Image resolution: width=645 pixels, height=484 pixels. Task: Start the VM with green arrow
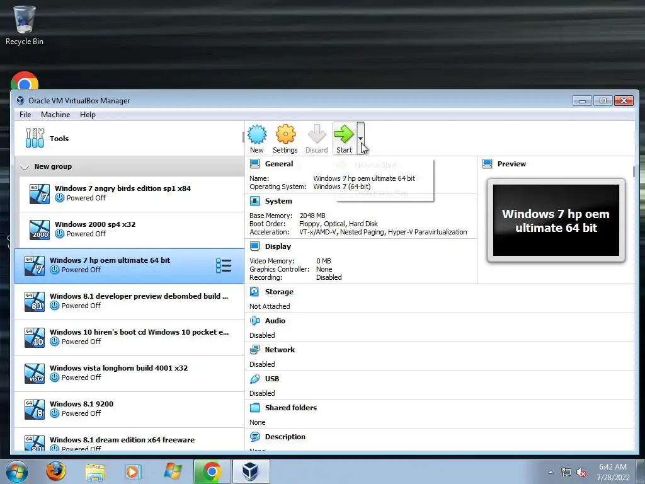click(x=345, y=139)
